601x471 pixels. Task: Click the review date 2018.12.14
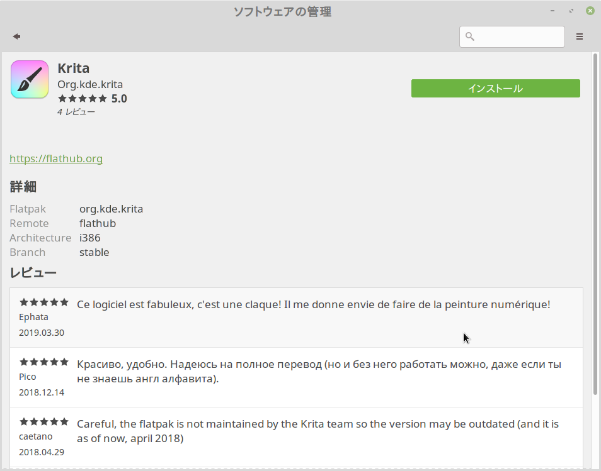(42, 392)
